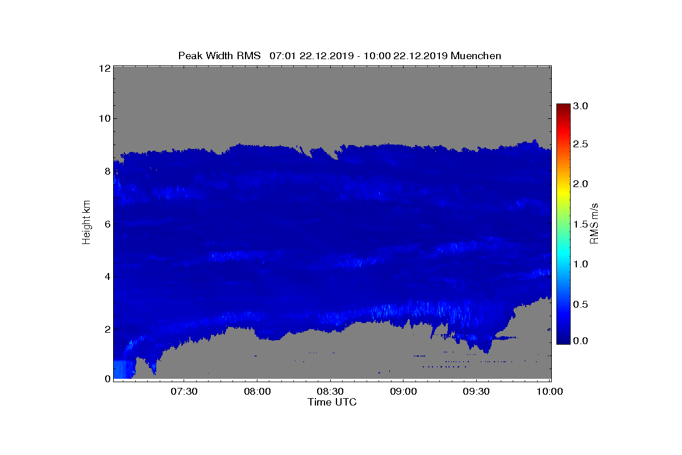This screenshot has height=455, width=682.
Task: Click the '08:30' time axis label
Action: pyautogui.click(x=330, y=391)
